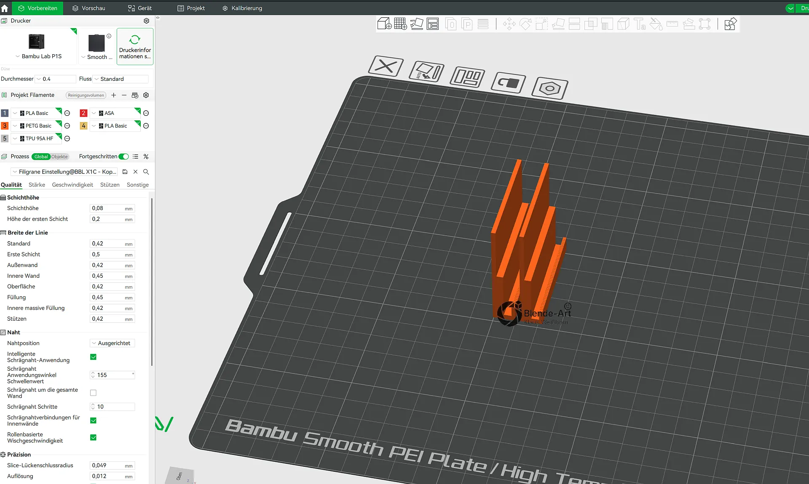Open the Durchmesser 0.4 nozzle dropdown

point(56,79)
